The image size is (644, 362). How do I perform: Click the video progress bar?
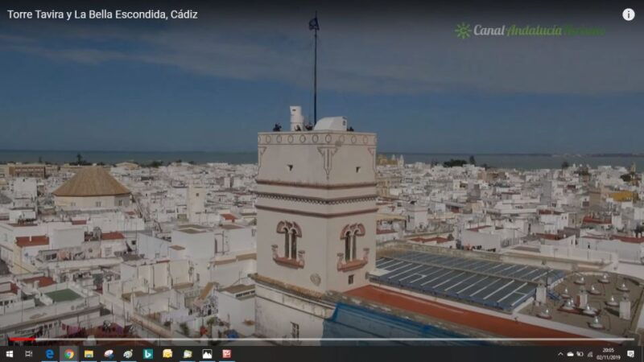tap(322, 340)
